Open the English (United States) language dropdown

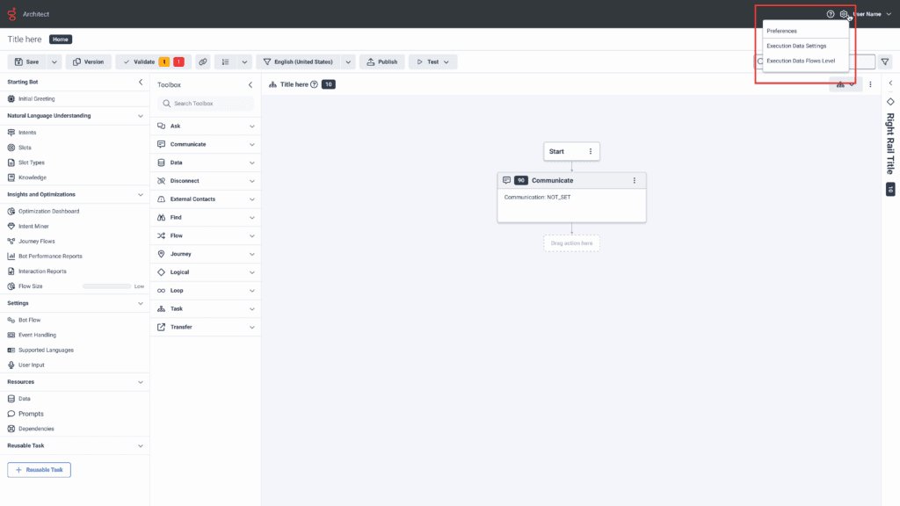coord(303,61)
